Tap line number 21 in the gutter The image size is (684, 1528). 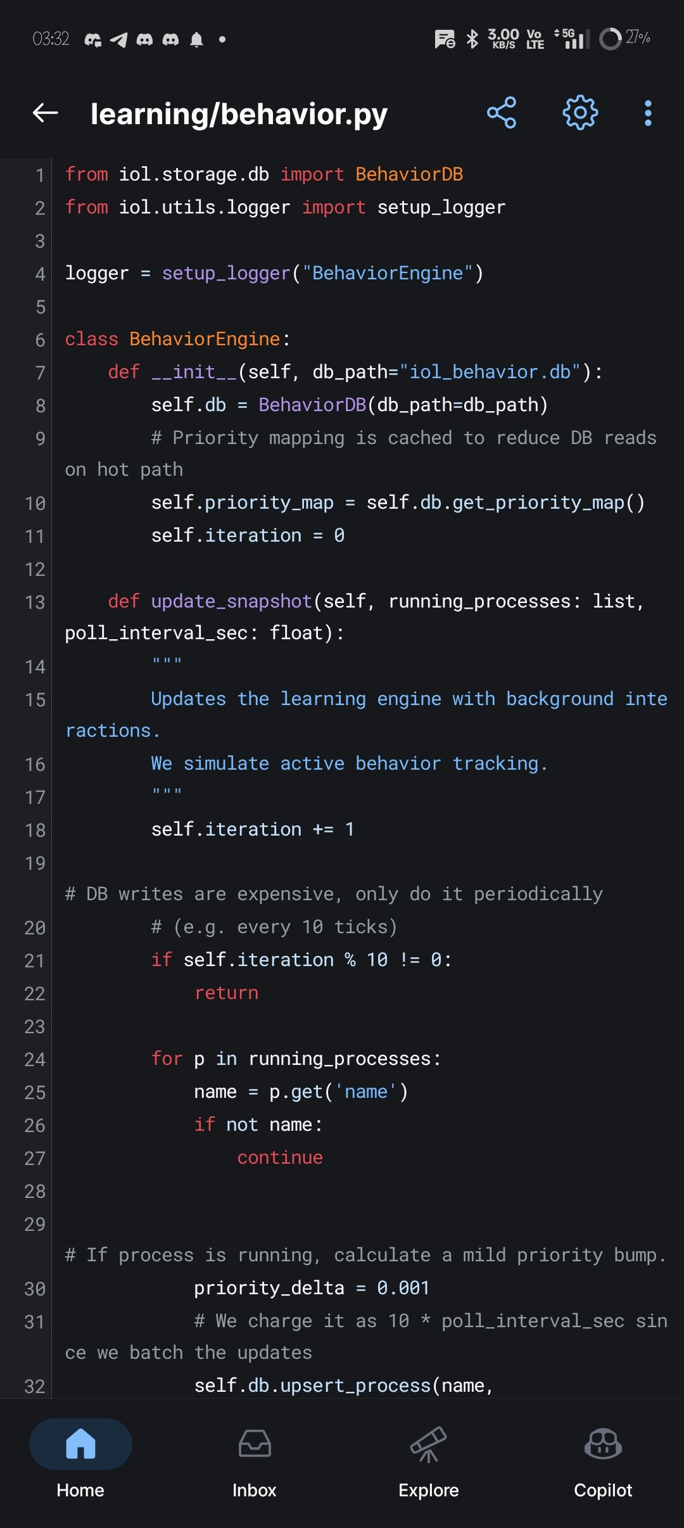35,960
